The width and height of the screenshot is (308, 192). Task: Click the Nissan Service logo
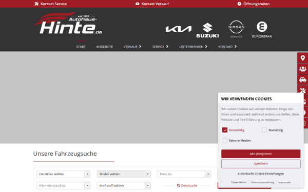(x=236, y=29)
